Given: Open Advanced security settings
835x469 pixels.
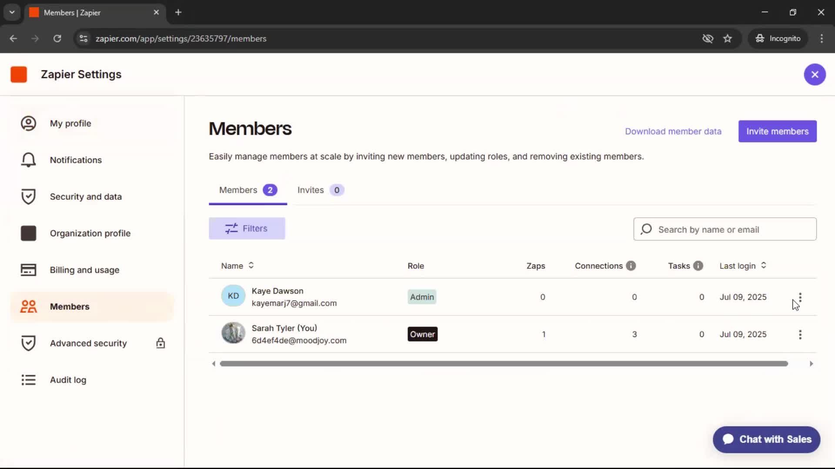Looking at the screenshot, I should [92, 343].
